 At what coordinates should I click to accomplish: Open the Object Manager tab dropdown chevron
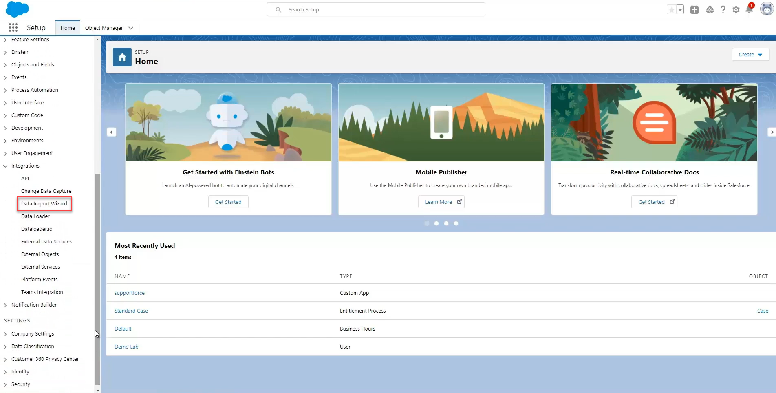point(131,28)
